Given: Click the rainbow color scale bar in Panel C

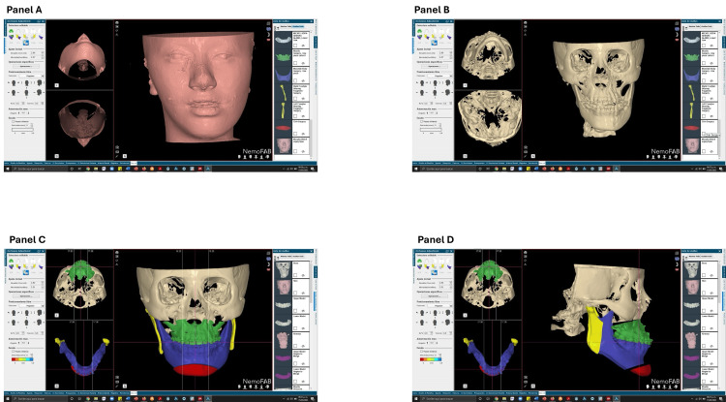Looking at the screenshot, I should point(22,359).
